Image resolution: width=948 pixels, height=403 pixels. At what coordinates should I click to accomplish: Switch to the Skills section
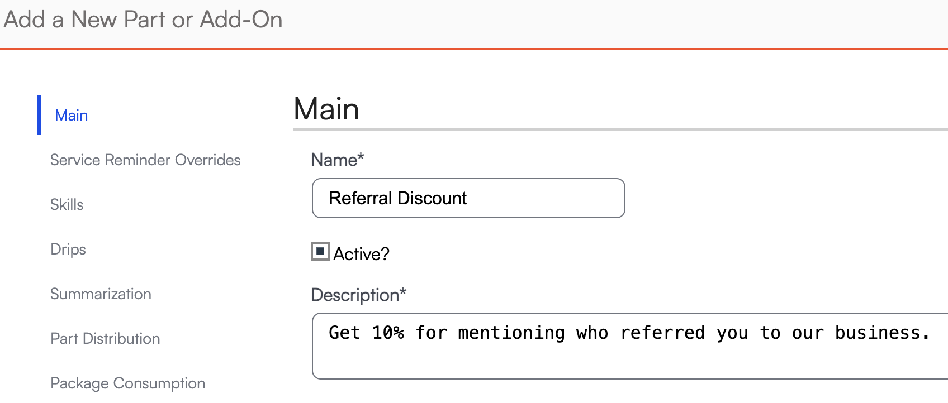coord(67,205)
